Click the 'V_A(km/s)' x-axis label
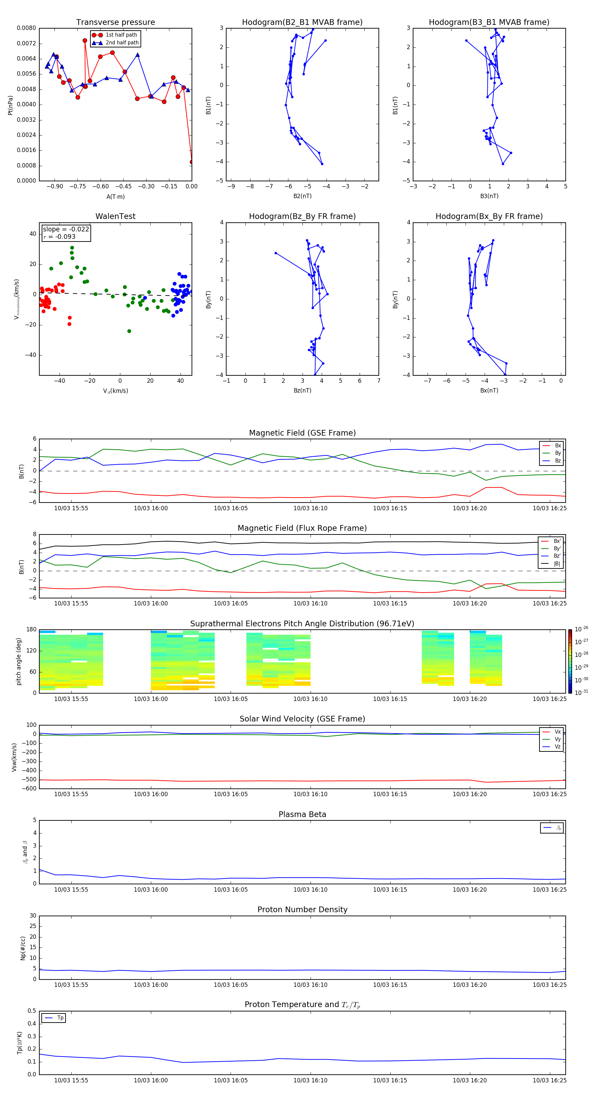Viewport: 605px width, 1110px height. click(115, 391)
